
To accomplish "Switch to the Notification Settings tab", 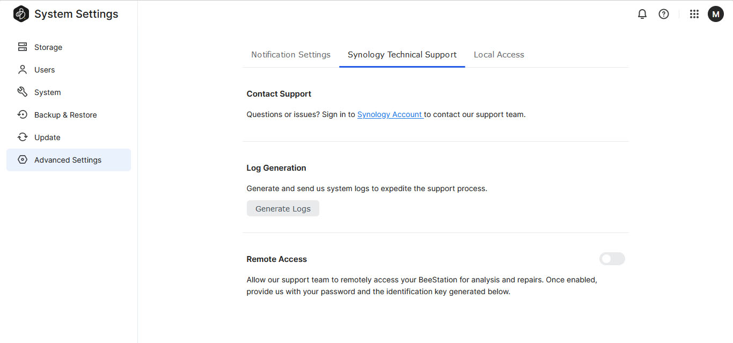I will (x=291, y=55).
